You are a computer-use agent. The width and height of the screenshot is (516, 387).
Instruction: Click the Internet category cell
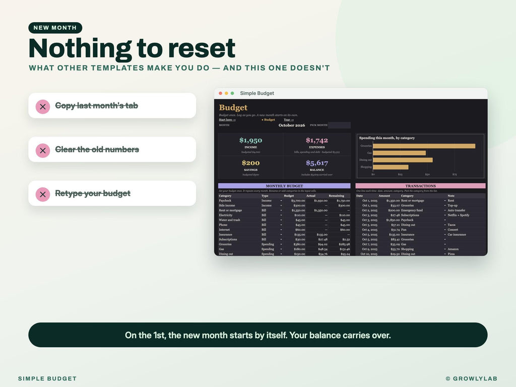[x=224, y=230]
